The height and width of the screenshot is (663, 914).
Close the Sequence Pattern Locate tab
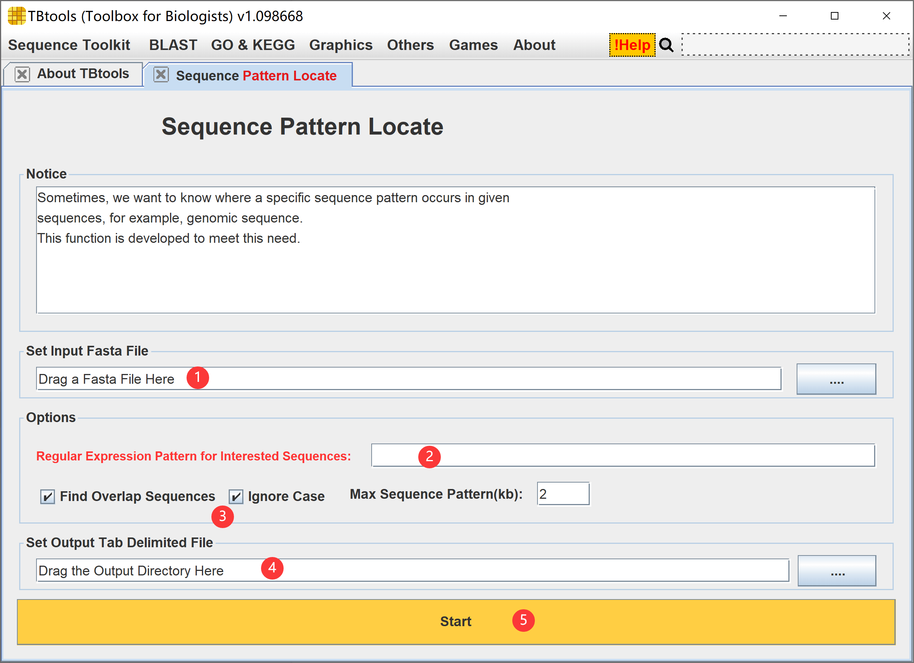[161, 74]
